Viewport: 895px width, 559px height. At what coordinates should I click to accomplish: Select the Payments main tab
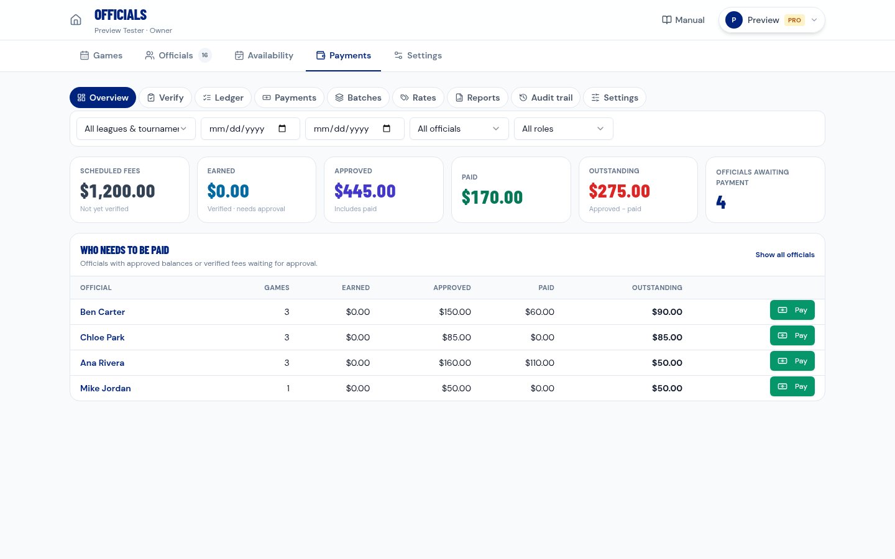(x=344, y=55)
